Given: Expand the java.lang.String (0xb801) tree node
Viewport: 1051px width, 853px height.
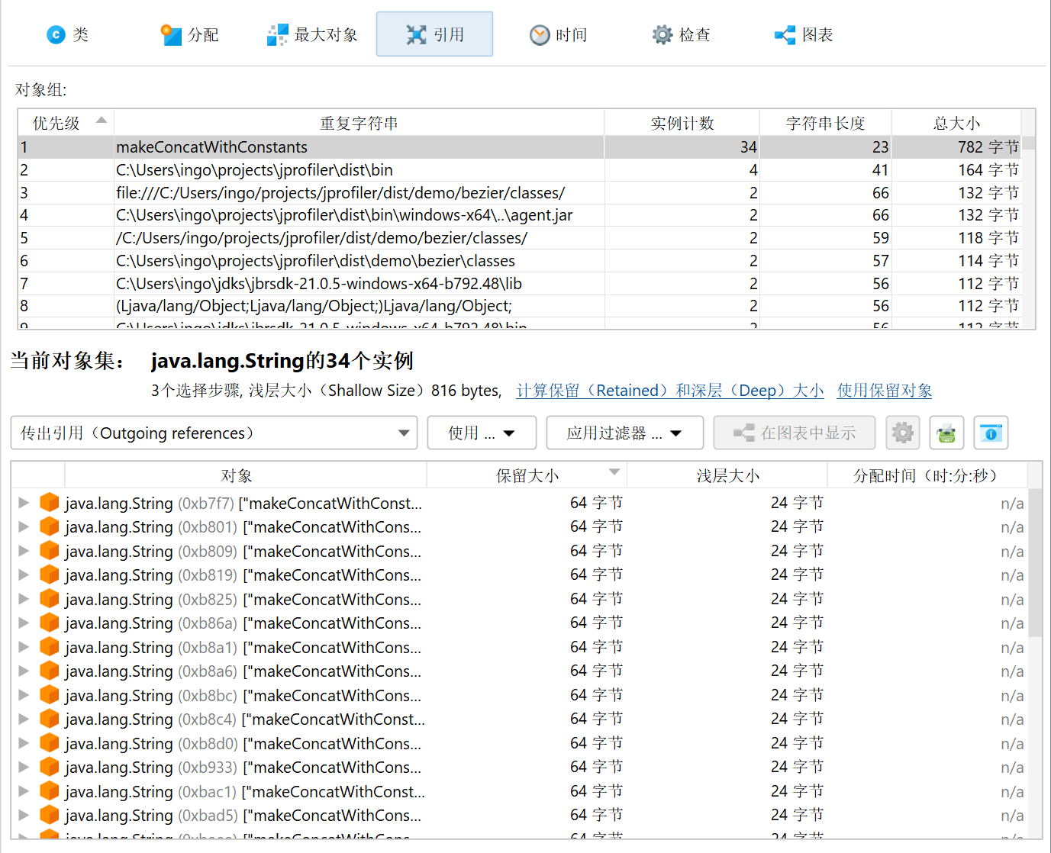Looking at the screenshot, I should [x=24, y=526].
